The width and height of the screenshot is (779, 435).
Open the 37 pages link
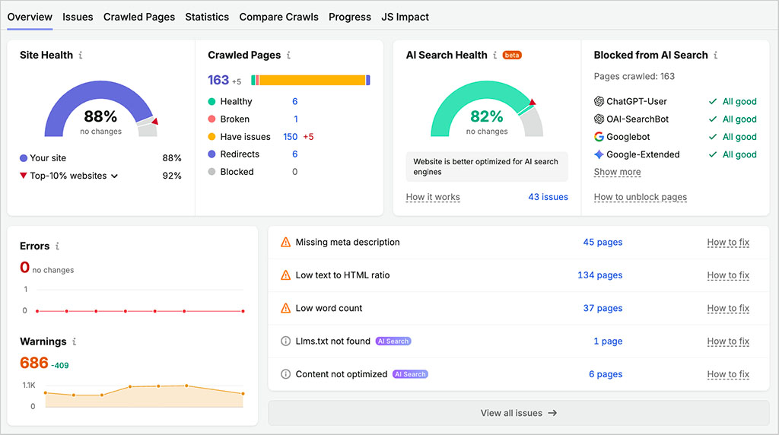(x=603, y=308)
